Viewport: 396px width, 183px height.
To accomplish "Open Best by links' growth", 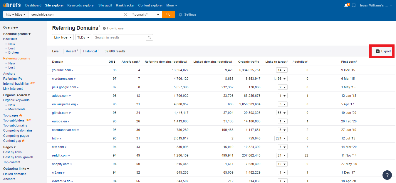I will 18,157.
